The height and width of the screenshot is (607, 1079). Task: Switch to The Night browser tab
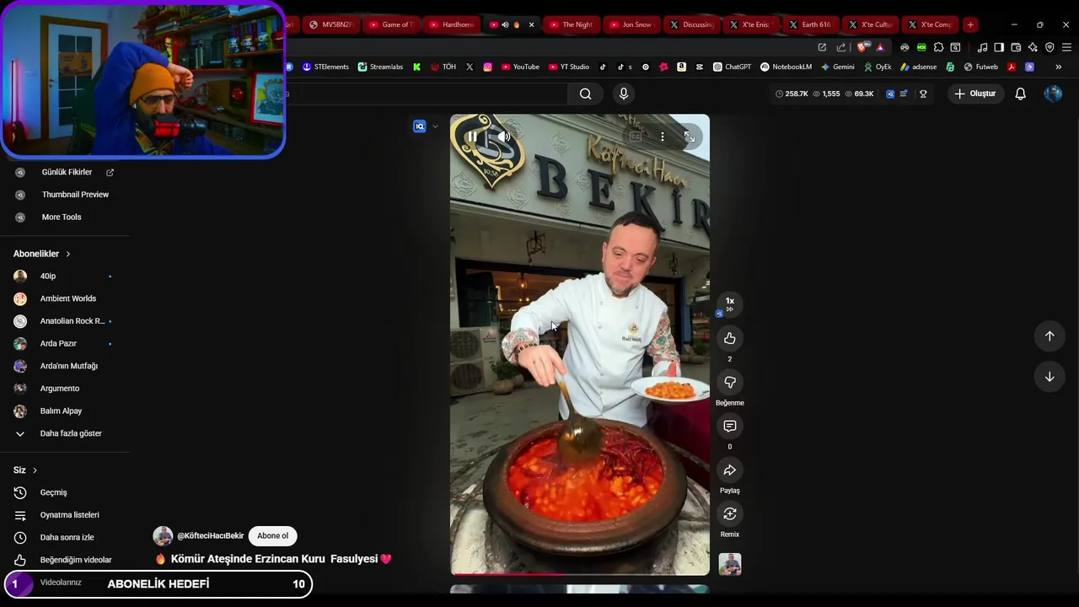[572, 24]
